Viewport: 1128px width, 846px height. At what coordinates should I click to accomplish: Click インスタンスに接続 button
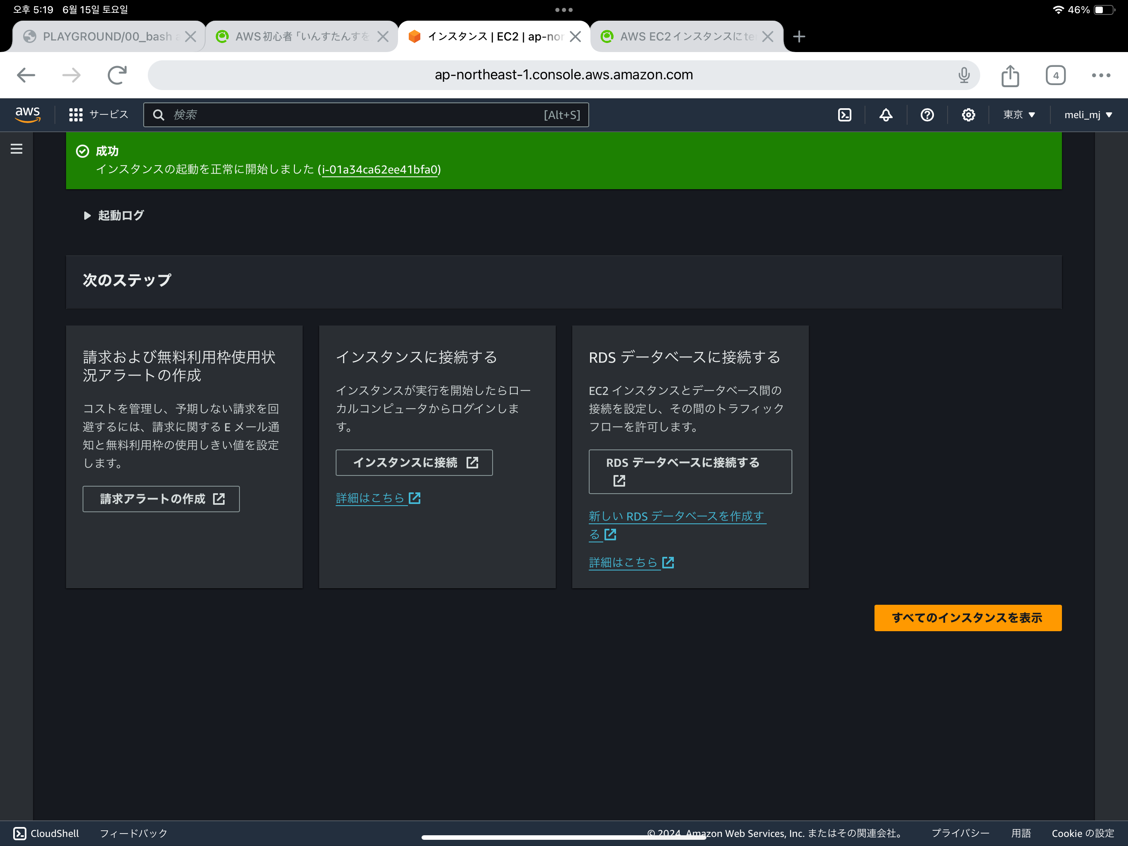pos(414,462)
